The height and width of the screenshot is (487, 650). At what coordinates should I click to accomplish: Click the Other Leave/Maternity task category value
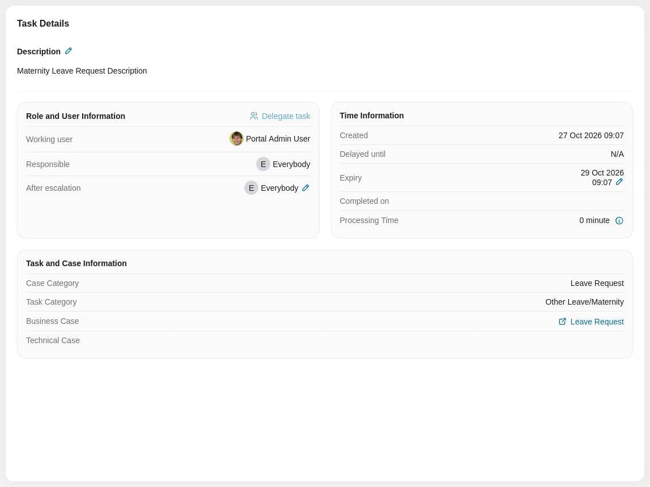click(584, 302)
